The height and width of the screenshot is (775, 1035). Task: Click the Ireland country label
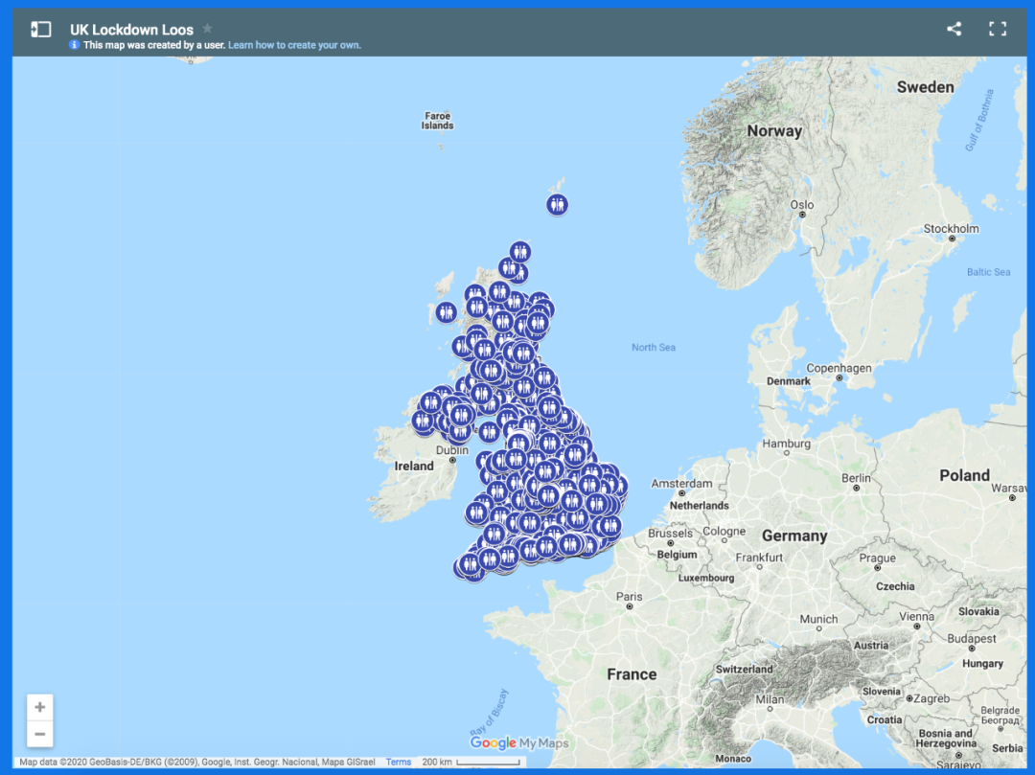414,466
